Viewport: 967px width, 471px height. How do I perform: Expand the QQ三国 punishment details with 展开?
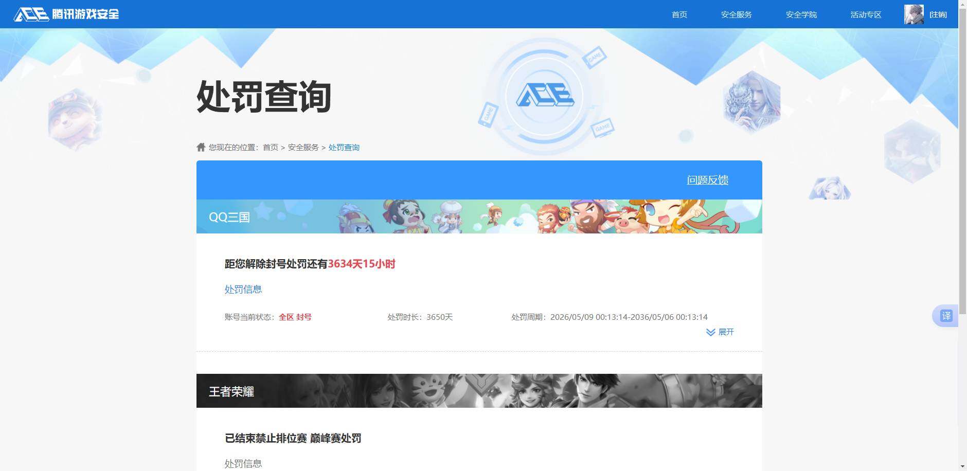click(x=720, y=332)
